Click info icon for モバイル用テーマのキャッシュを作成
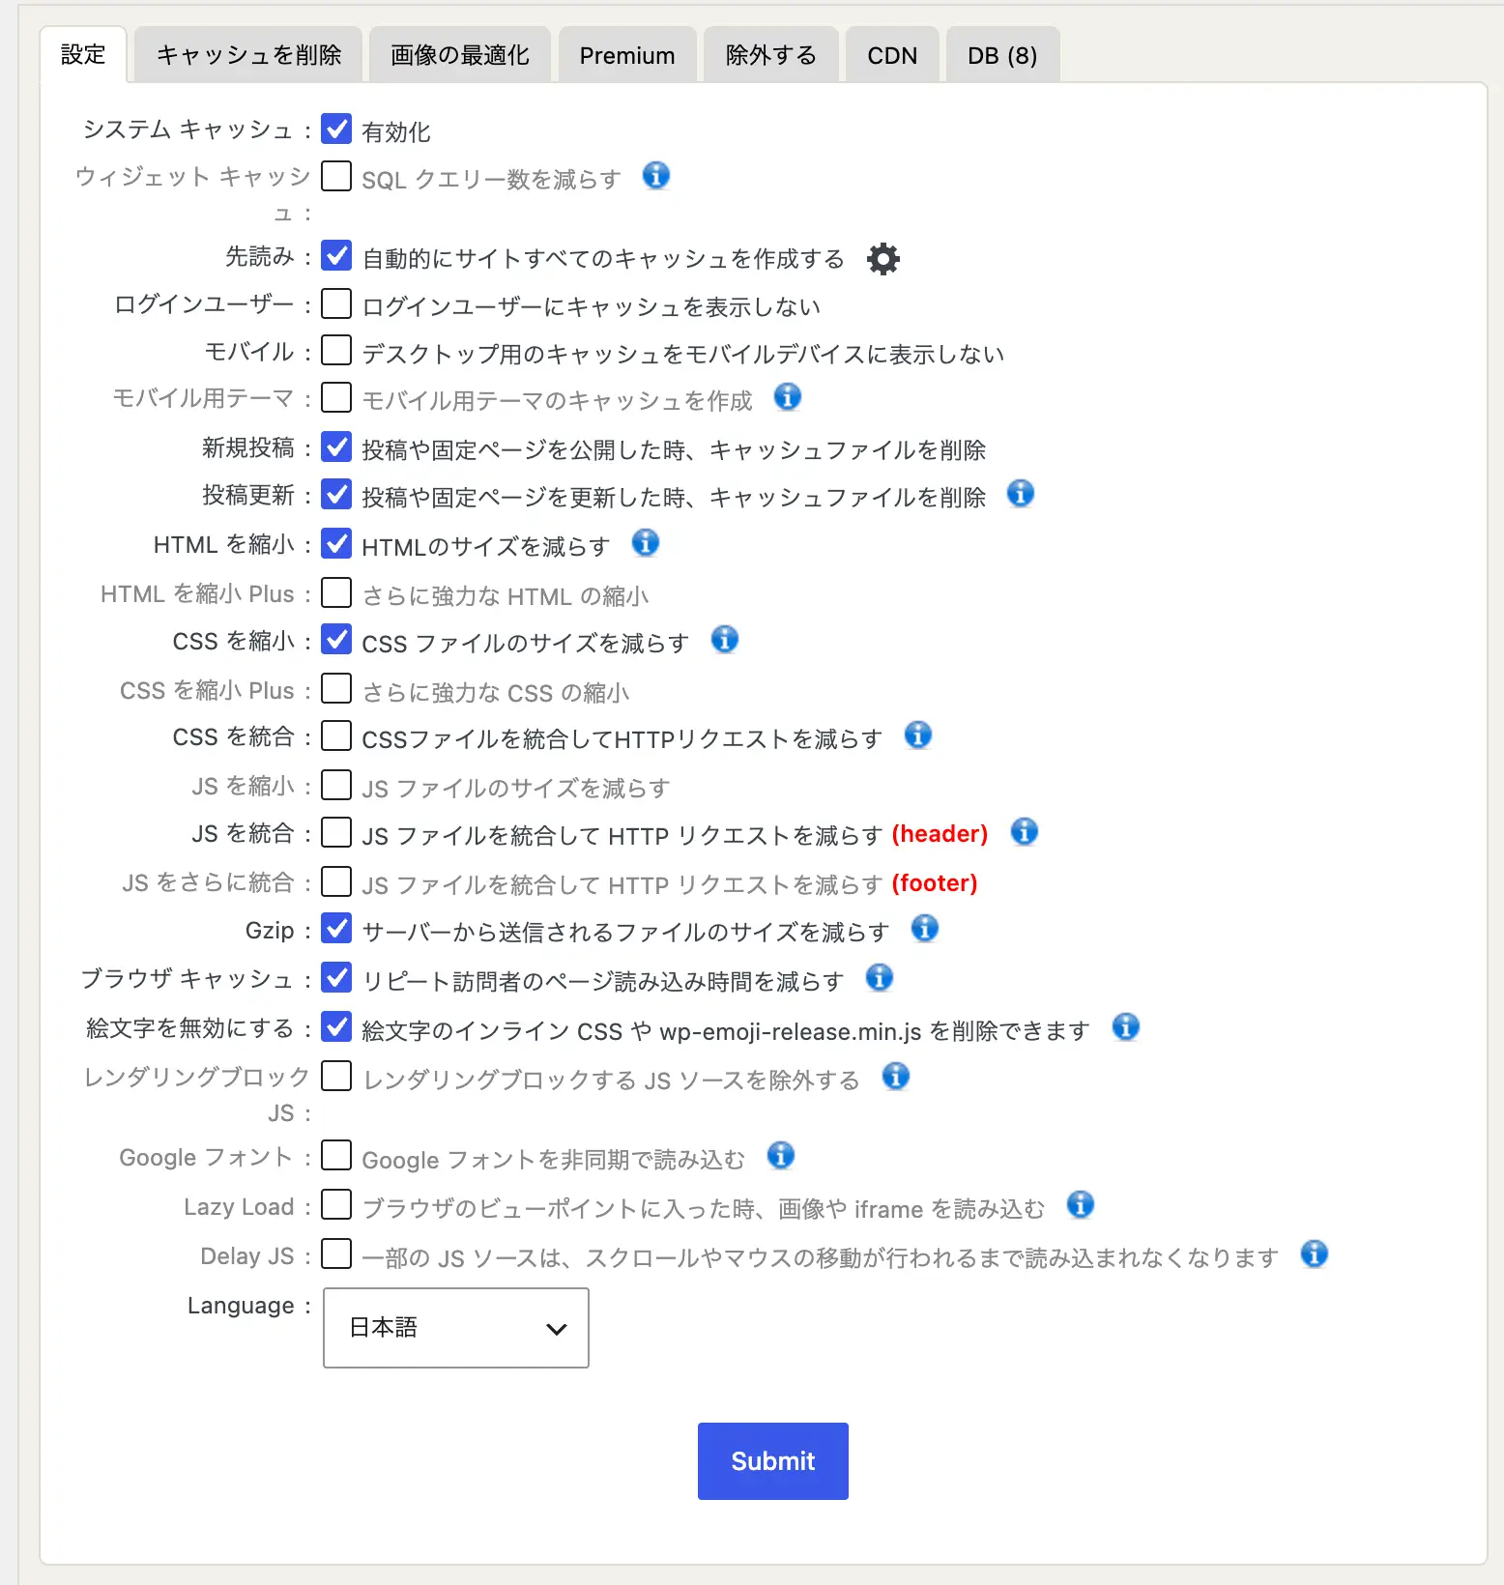The image size is (1504, 1585). [x=788, y=396]
